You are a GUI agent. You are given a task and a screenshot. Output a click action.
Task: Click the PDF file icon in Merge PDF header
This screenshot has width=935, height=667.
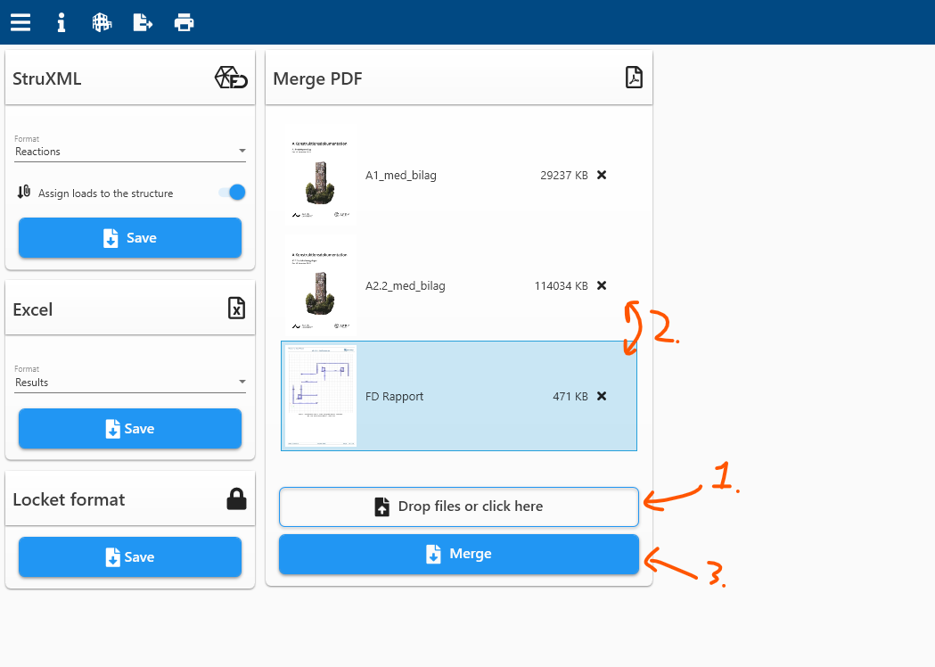point(634,78)
